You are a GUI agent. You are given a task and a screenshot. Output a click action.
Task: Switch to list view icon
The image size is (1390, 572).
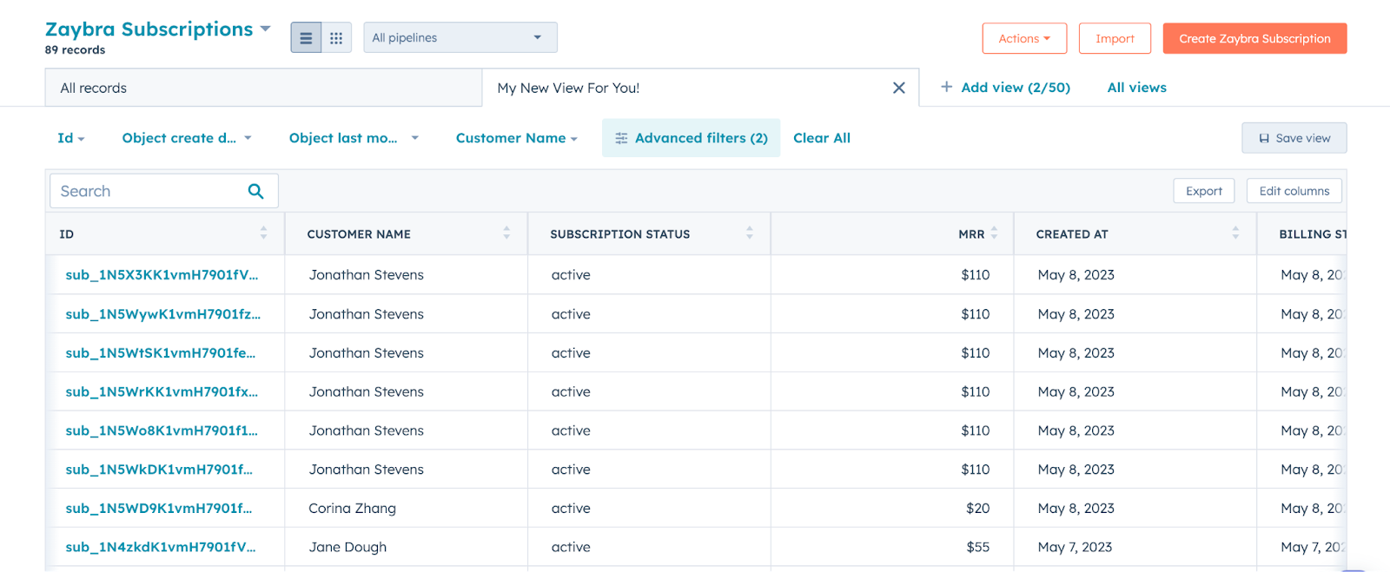click(306, 38)
